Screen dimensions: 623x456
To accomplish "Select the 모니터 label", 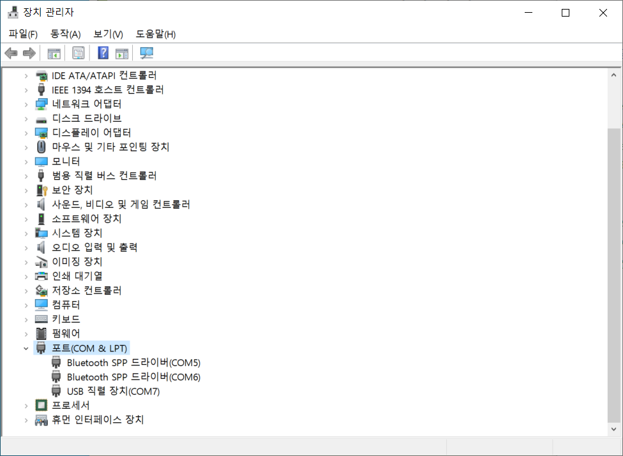I will (66, 161).
